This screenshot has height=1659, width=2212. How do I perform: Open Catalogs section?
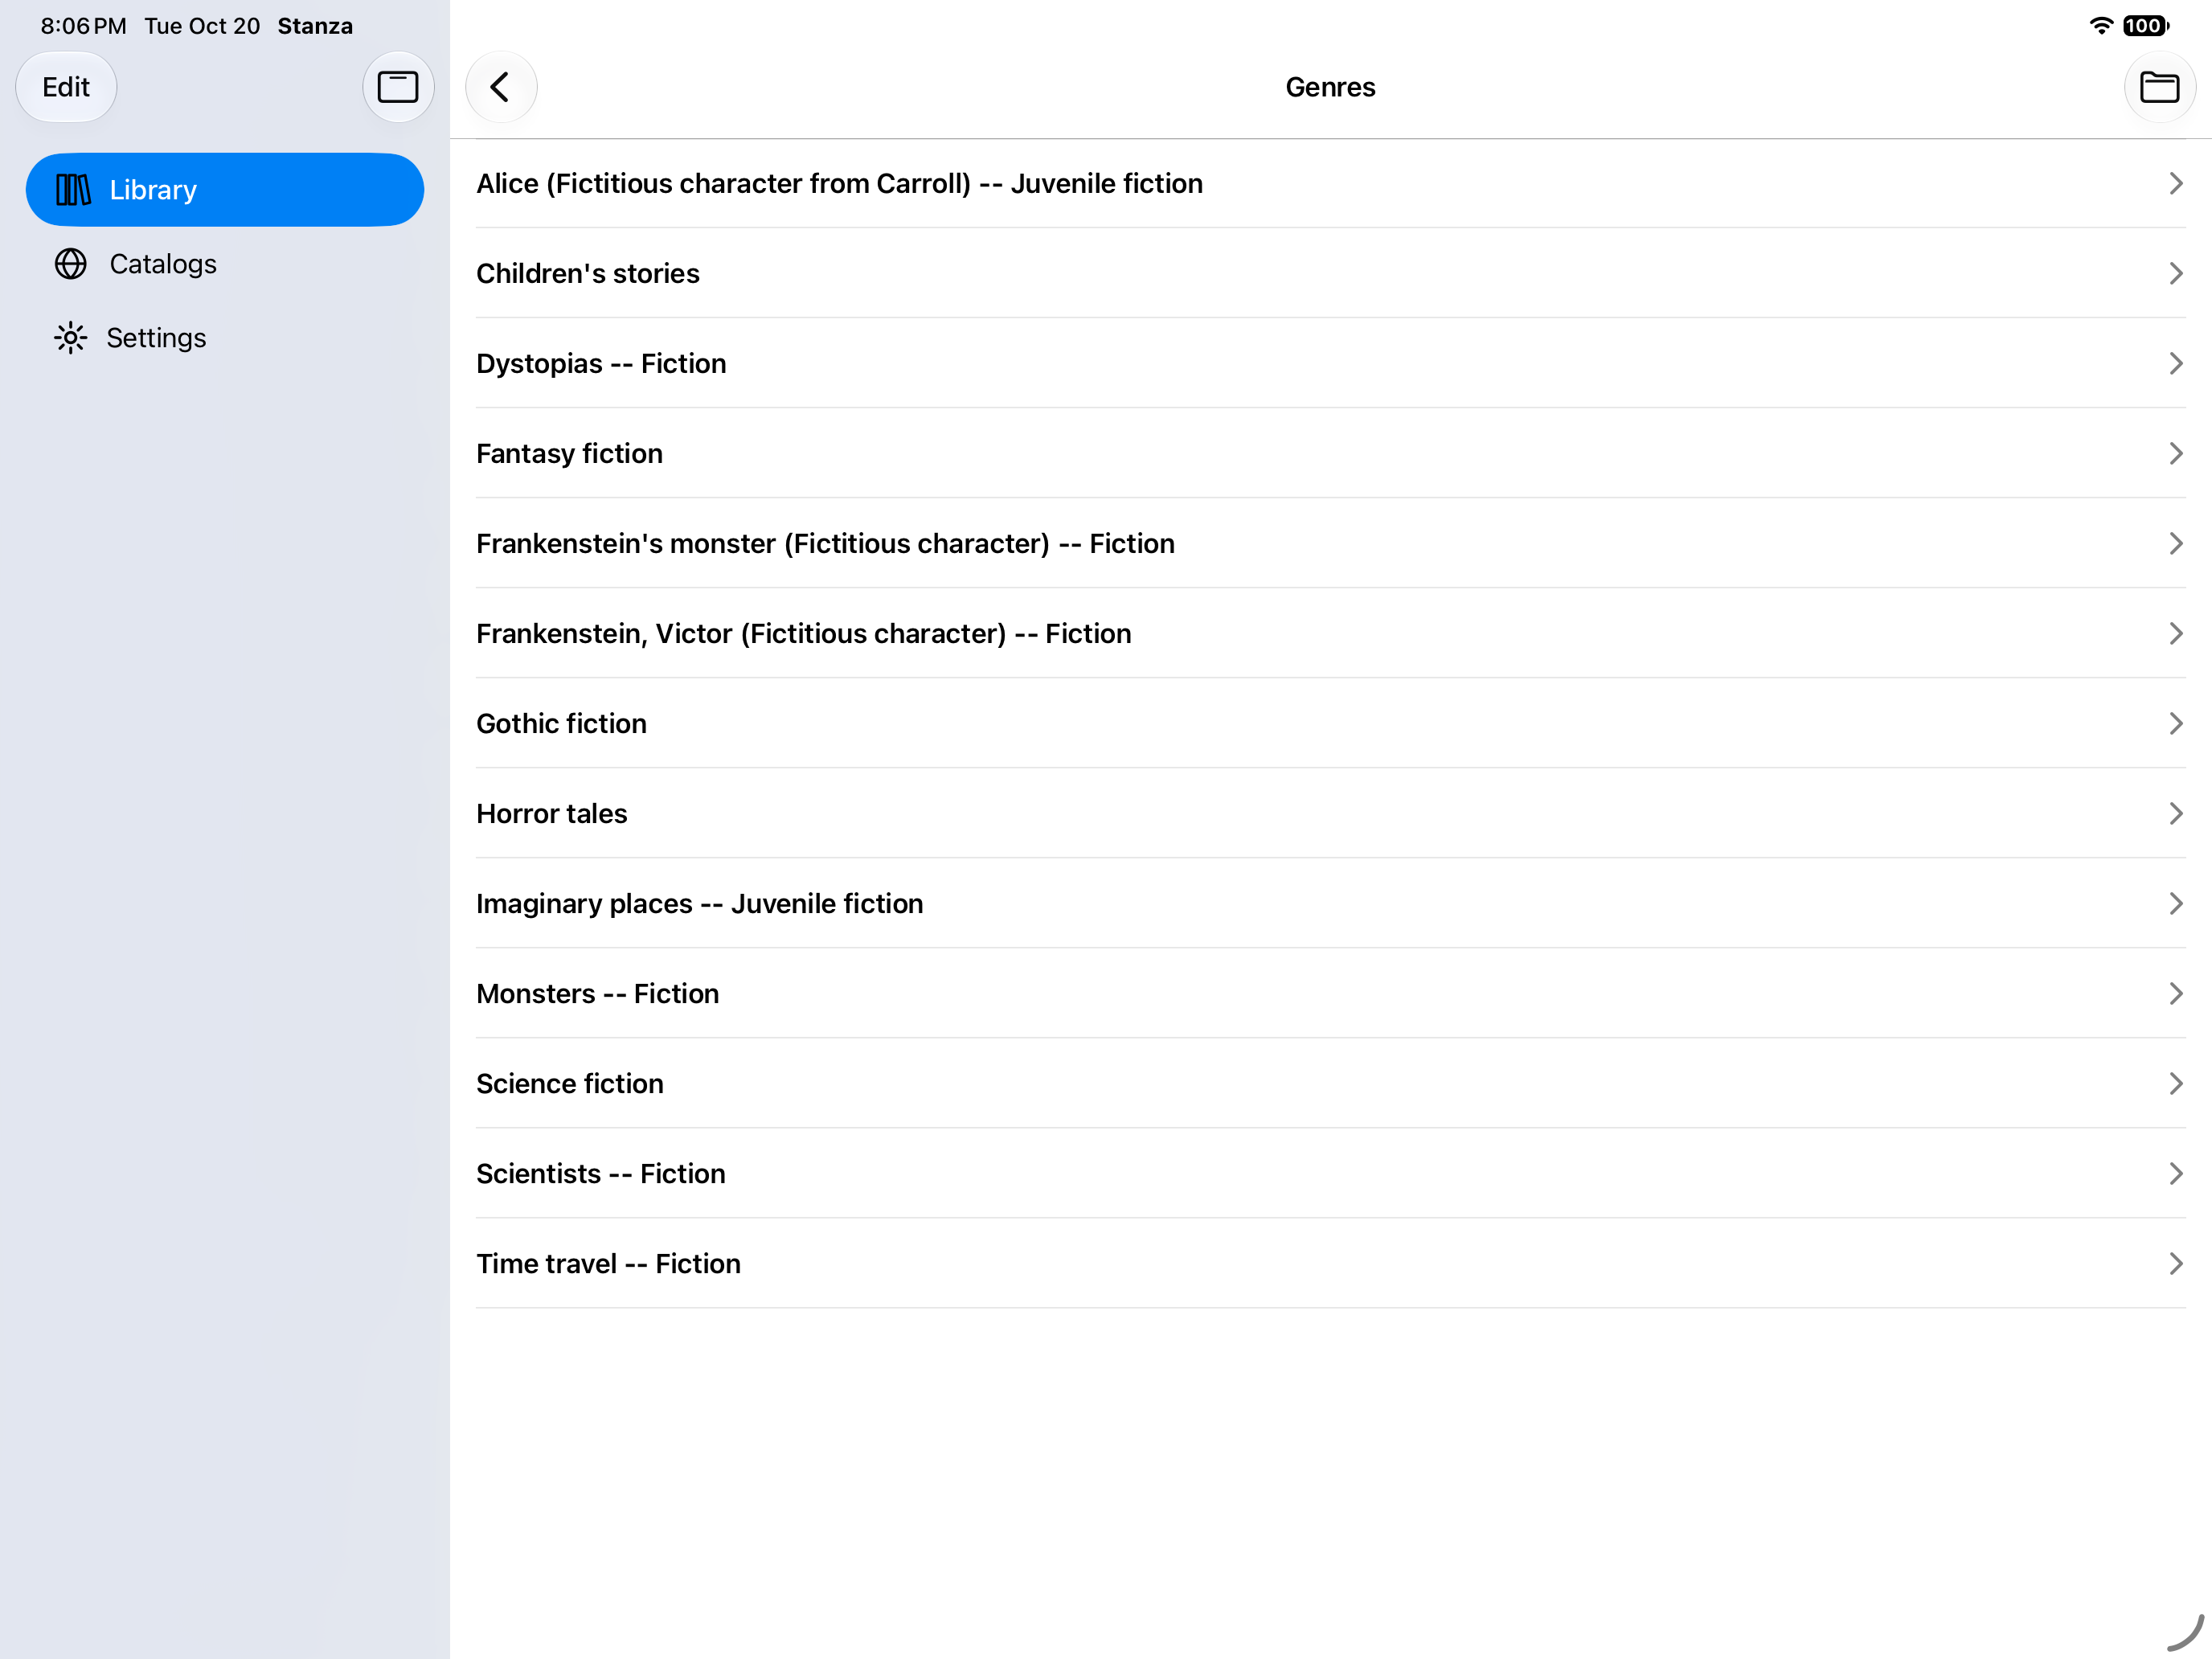(225, 264)
